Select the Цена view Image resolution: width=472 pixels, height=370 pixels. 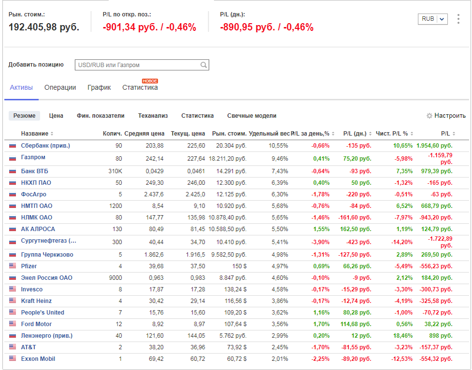point(56,116)
